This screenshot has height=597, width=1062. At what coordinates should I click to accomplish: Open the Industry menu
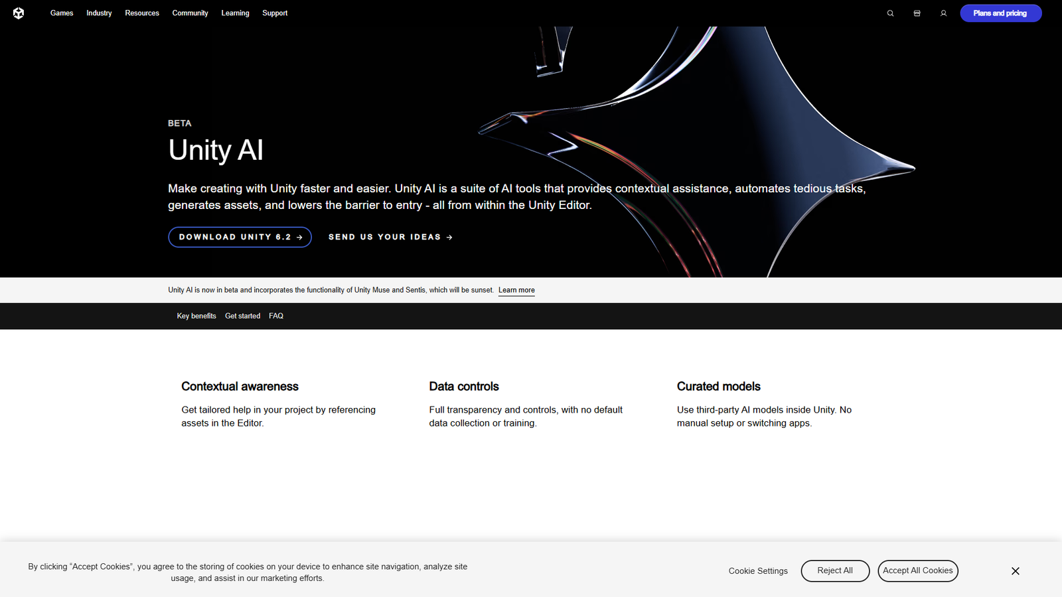99,13
